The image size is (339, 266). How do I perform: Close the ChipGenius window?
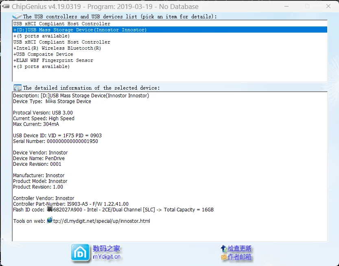328,6
